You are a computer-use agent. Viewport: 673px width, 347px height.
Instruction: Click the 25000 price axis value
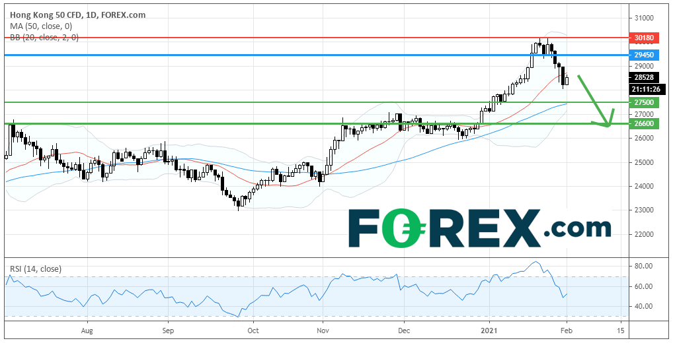coord(643,162)
